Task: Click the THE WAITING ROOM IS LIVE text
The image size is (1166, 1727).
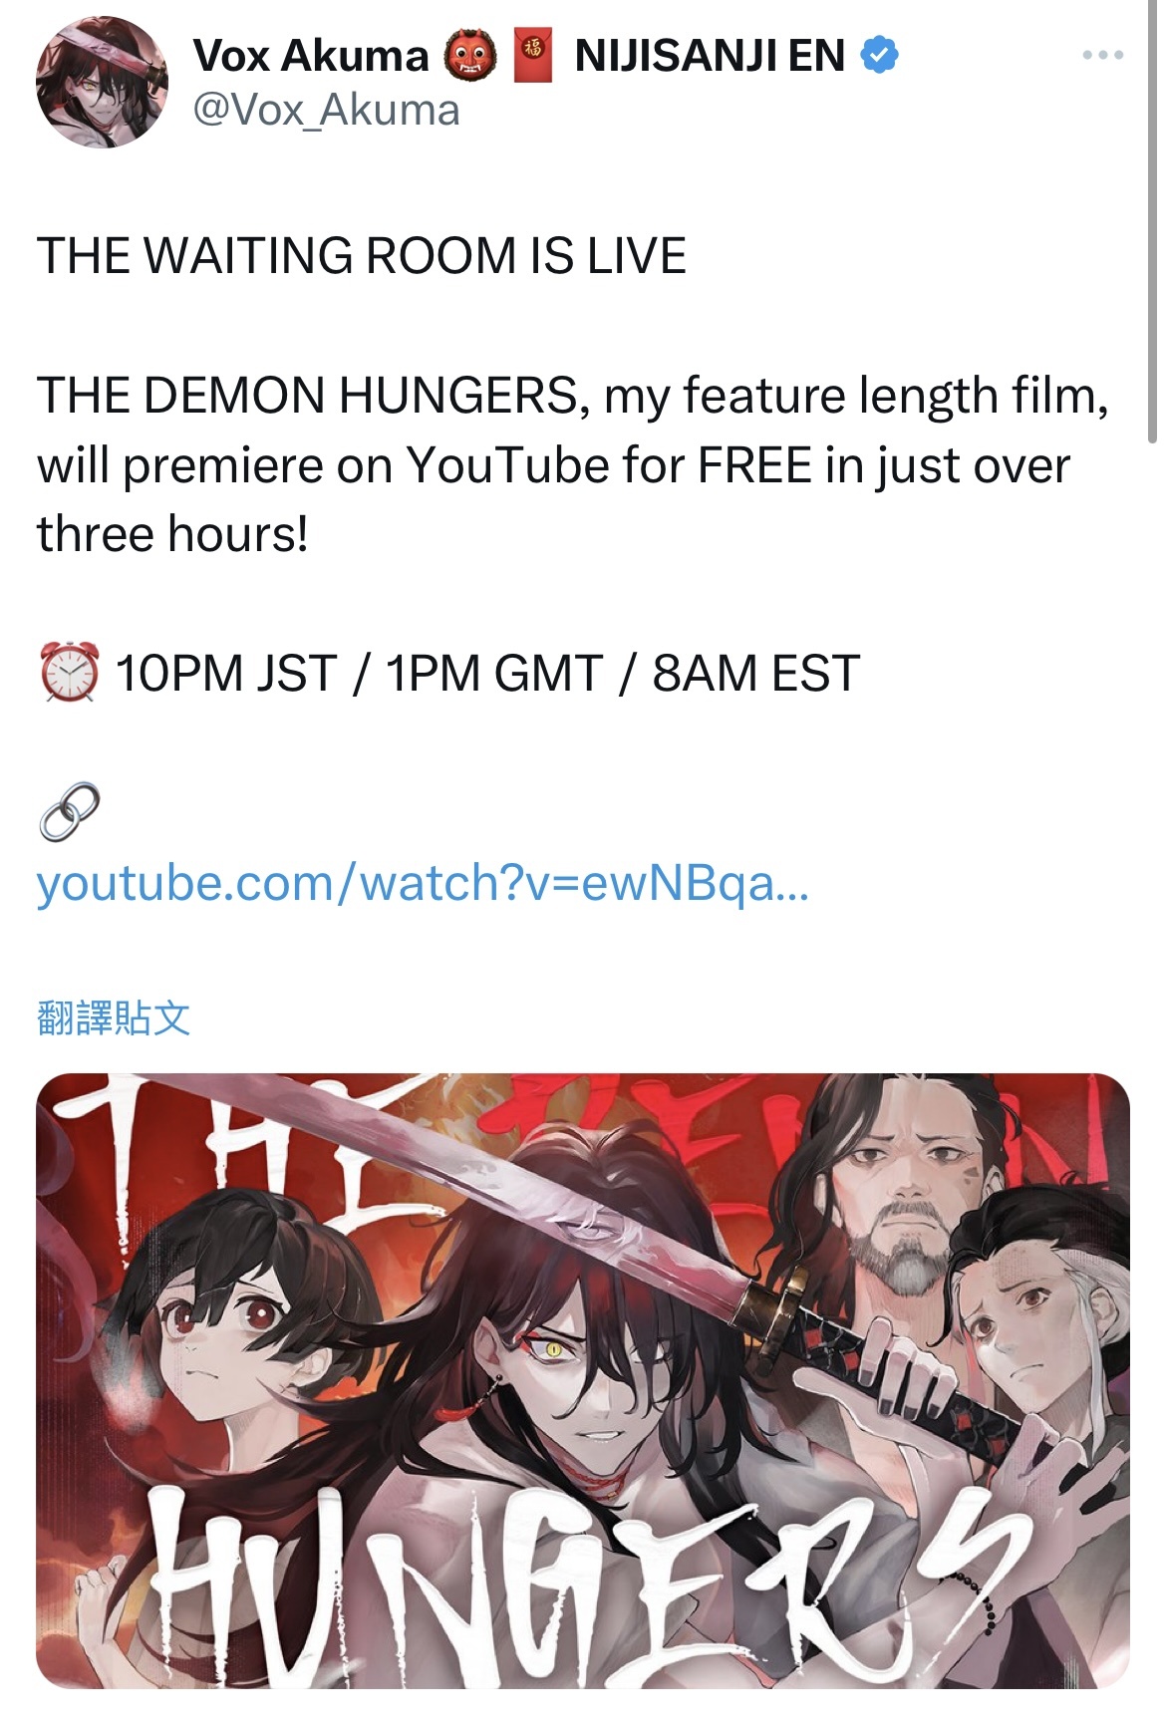Action: coord(362,256)
